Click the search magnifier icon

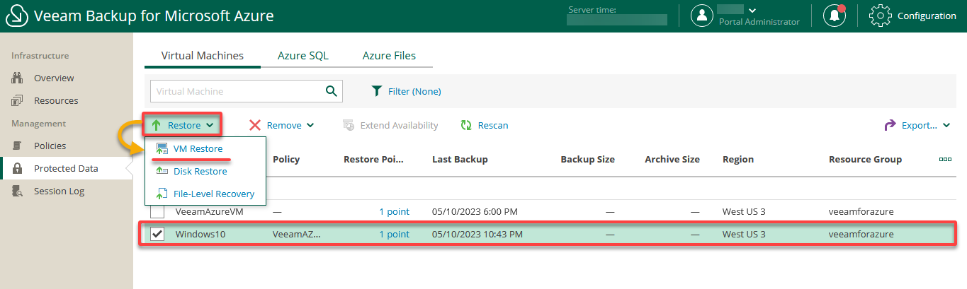(x=331, y=91)
